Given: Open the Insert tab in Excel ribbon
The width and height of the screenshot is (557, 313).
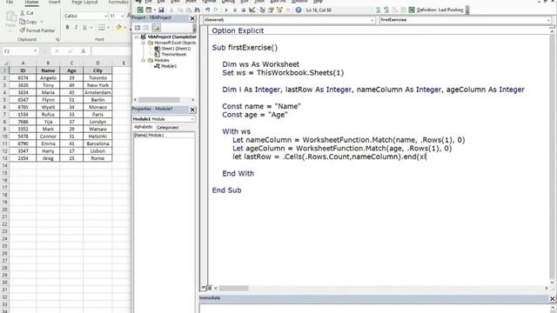Looking at the screenshot, I should 54,2.
